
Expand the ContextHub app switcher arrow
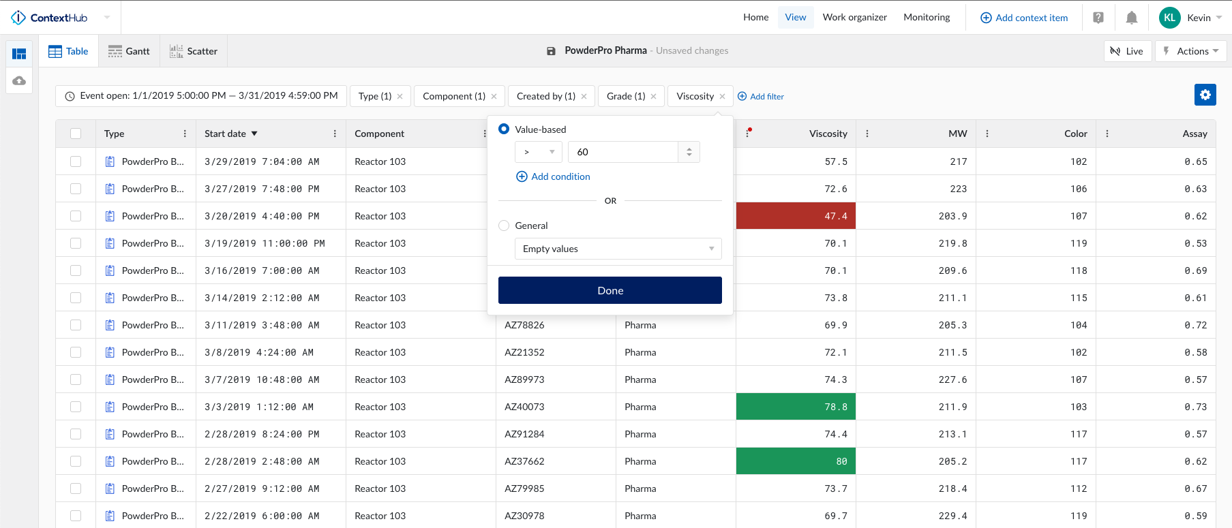(x=107, y=18)
